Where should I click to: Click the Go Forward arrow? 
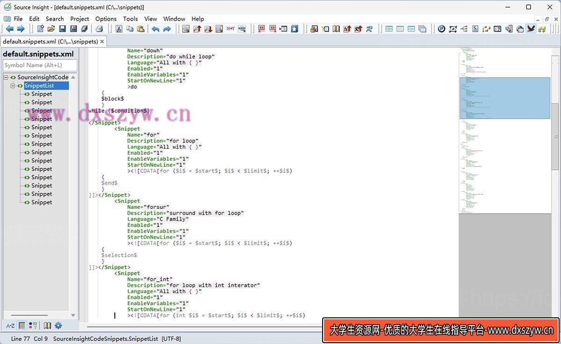point(21,29)
